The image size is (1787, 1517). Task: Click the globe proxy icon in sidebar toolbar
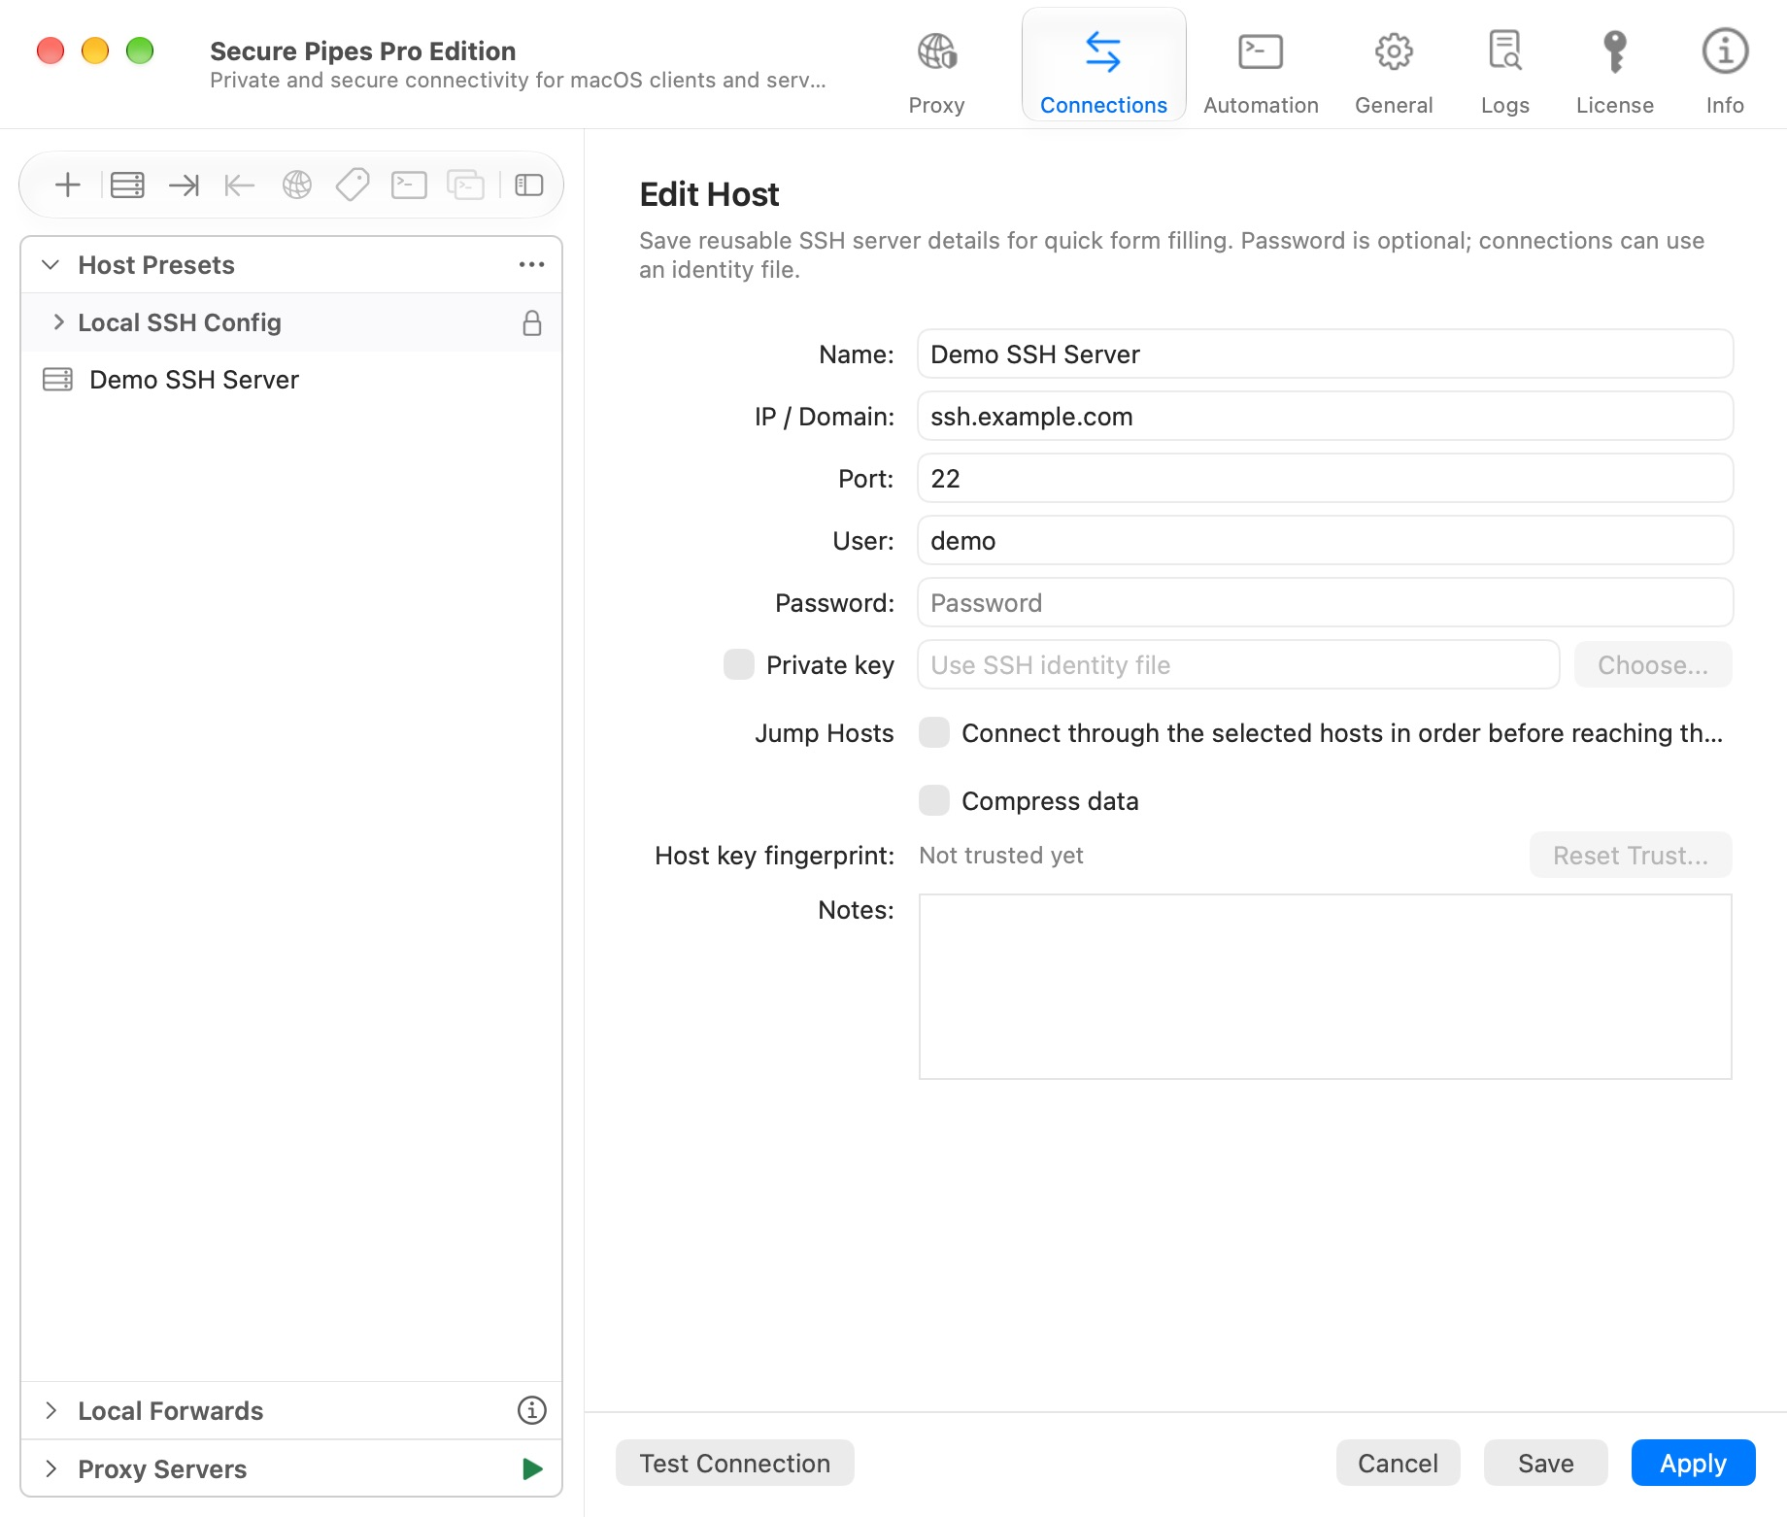[x=297, y=185]
